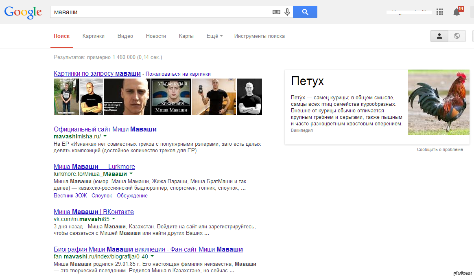Open the on-screen keyboard icon
The height and width of the screenshot is (278, 474).
click(276, 12)
